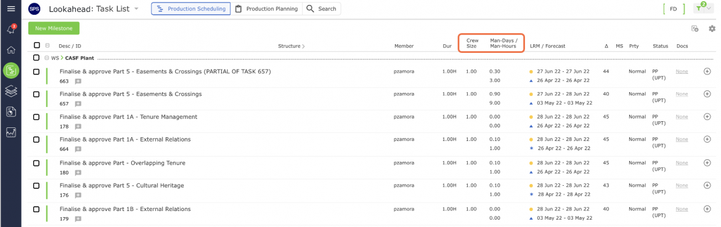Toggle the select-all header checkbox

pyautogui.click(x=37, y=46)
